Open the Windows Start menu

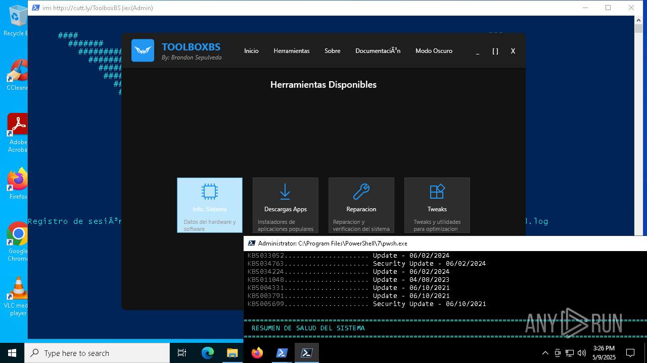[x=12, y=353]
